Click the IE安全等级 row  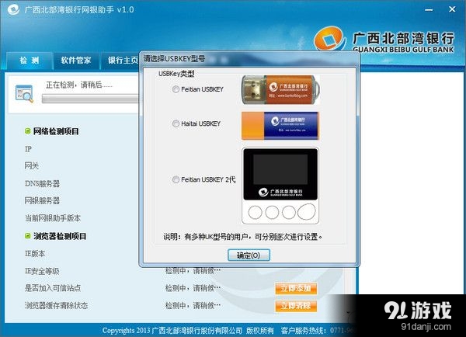coord(42,271)
